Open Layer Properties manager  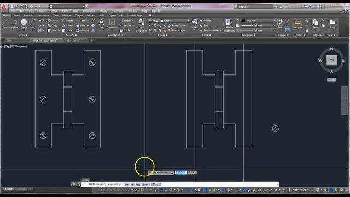(141, 25)
